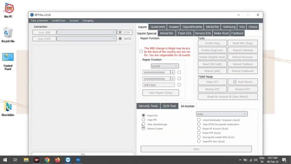Click the Scan PORT button

point(45,39)
